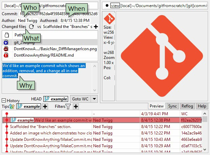Select the git_256.png file row
210x155 pixels.
[50, 42]
